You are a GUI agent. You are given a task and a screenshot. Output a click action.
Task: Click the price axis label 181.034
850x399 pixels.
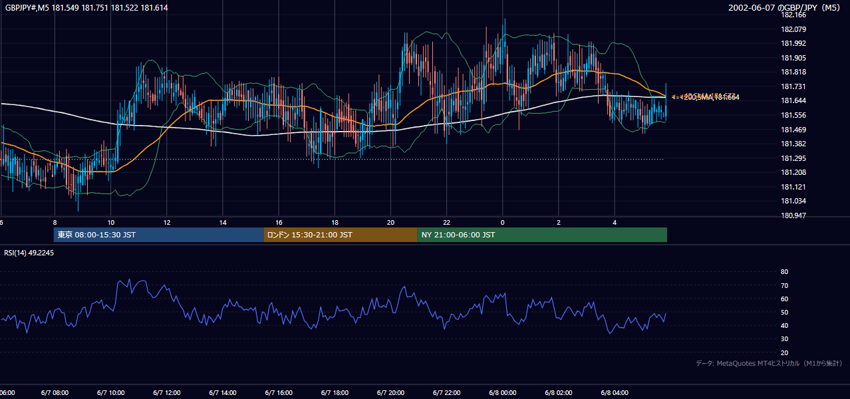(x=793, y=201)
